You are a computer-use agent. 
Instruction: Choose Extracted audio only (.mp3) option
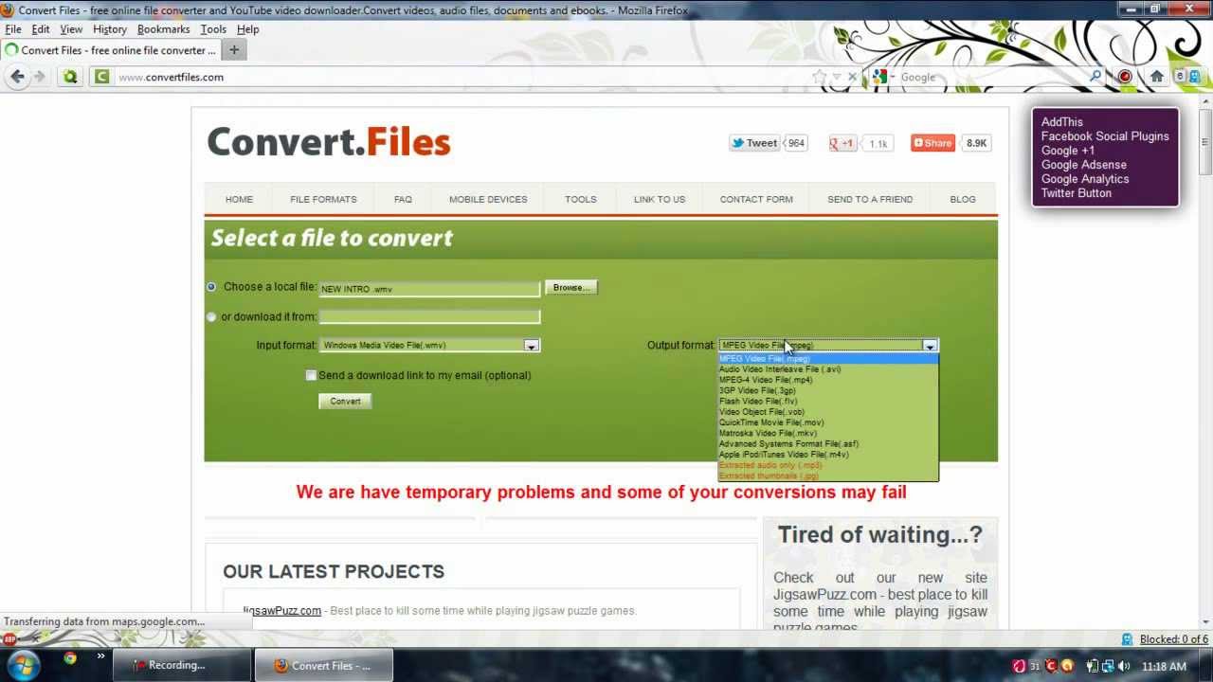tap(828, 465)
